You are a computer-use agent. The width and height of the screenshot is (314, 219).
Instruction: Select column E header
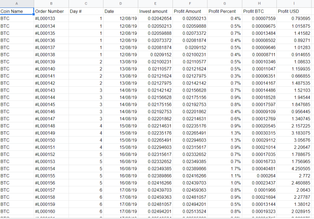[155, 4]
